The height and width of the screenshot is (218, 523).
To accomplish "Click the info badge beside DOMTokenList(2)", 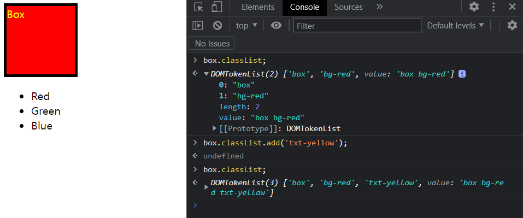I will (x=462, y=74).
